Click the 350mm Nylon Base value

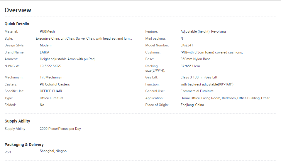(195, 59)
